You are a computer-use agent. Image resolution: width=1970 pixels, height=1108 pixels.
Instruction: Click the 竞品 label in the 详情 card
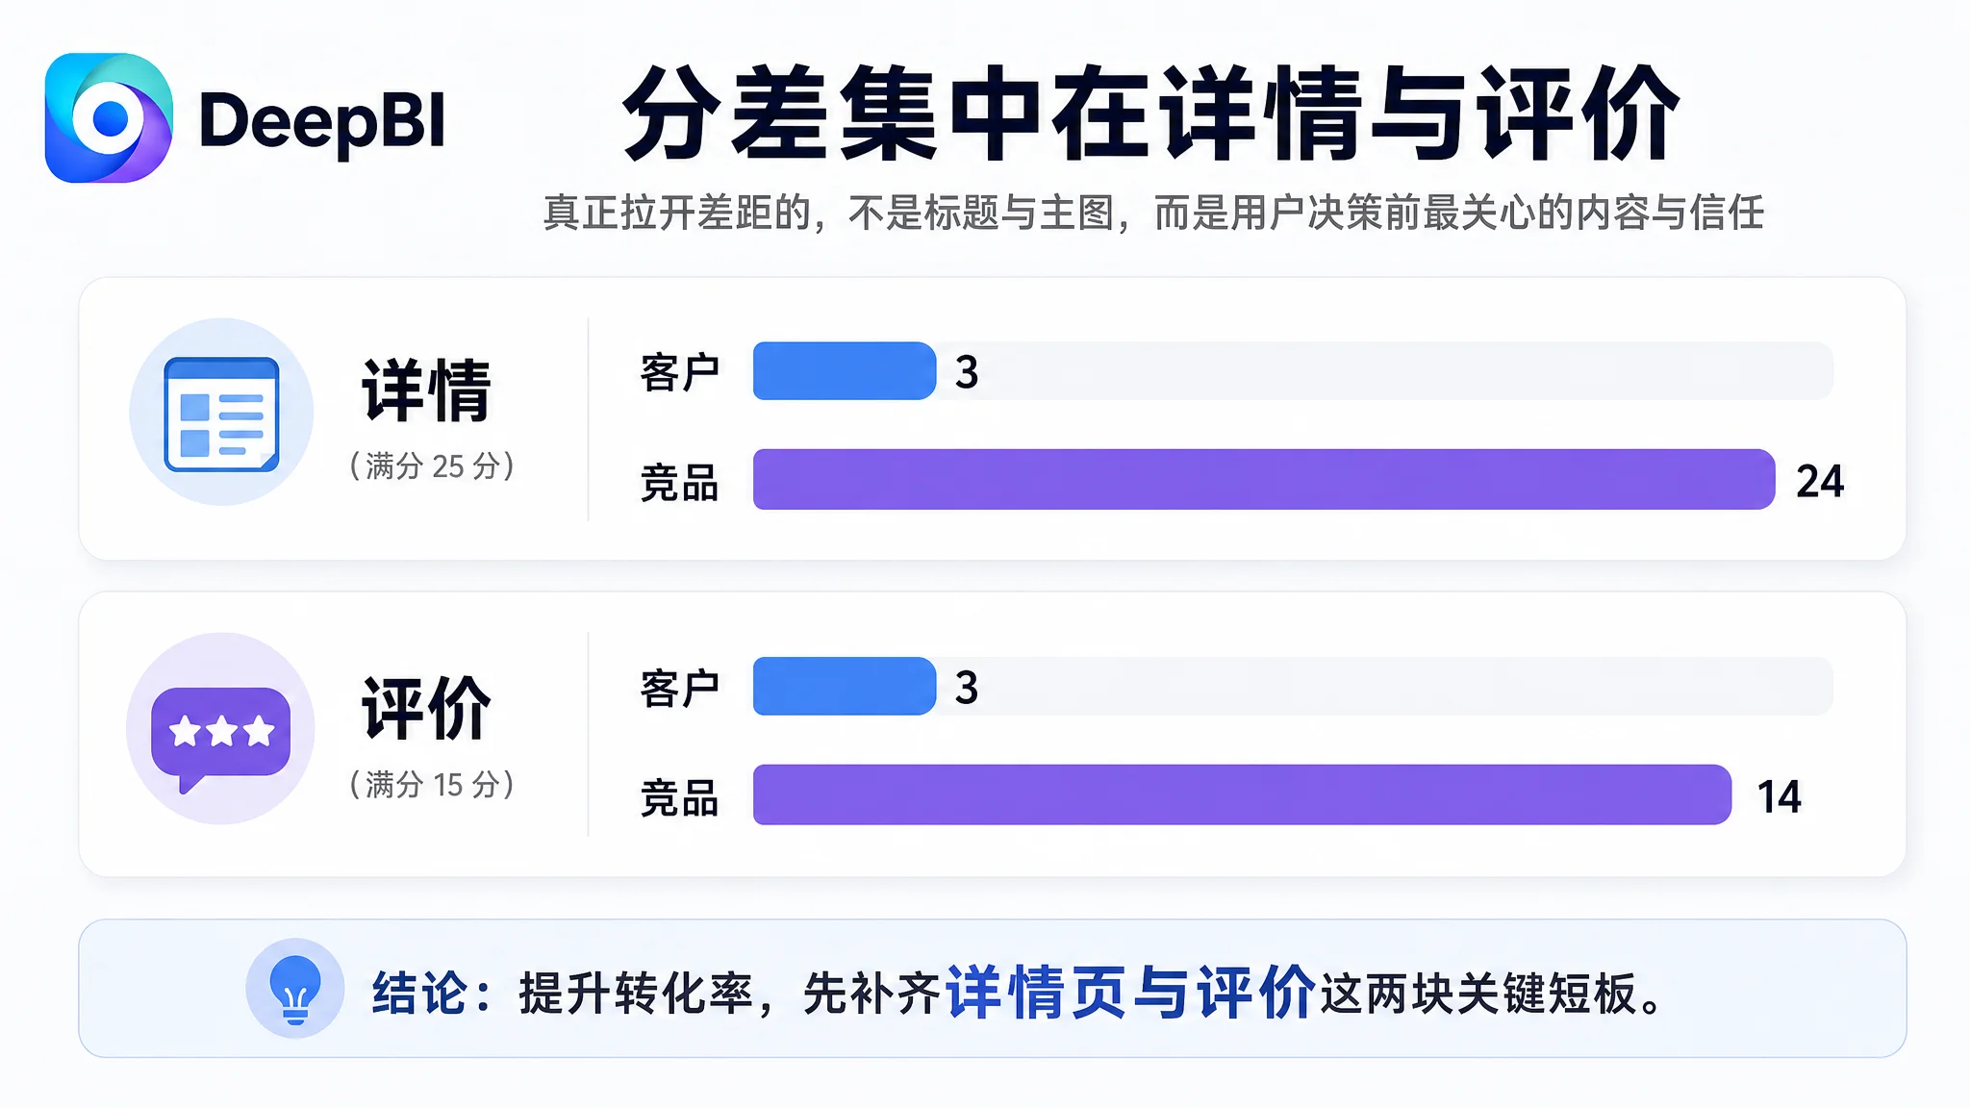(x=679, y=482)
